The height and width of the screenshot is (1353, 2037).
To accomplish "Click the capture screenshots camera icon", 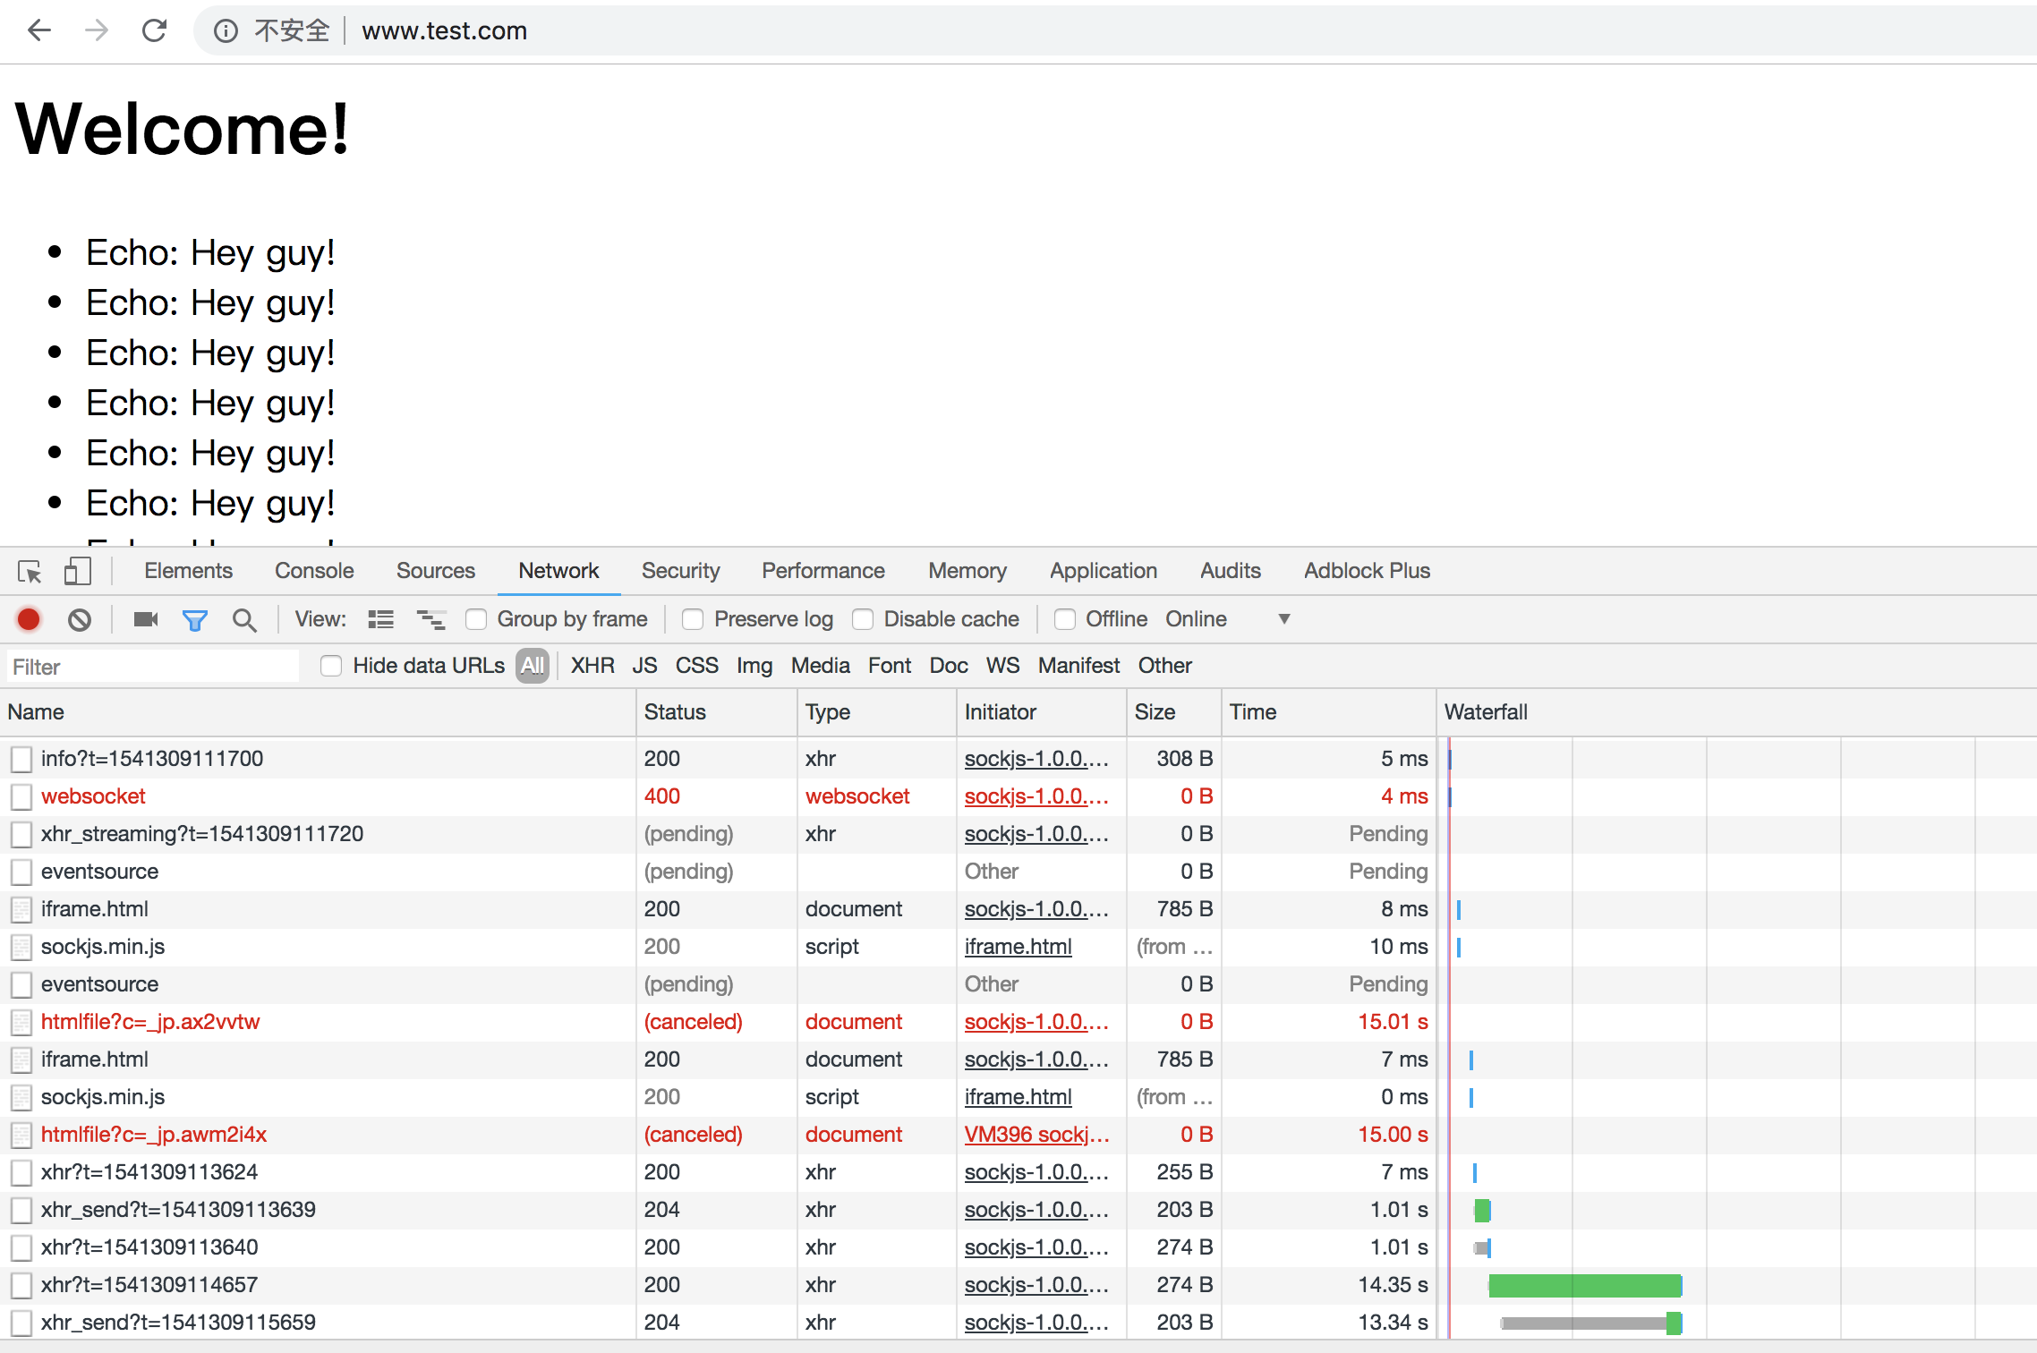I will click(x=145, y=619).
